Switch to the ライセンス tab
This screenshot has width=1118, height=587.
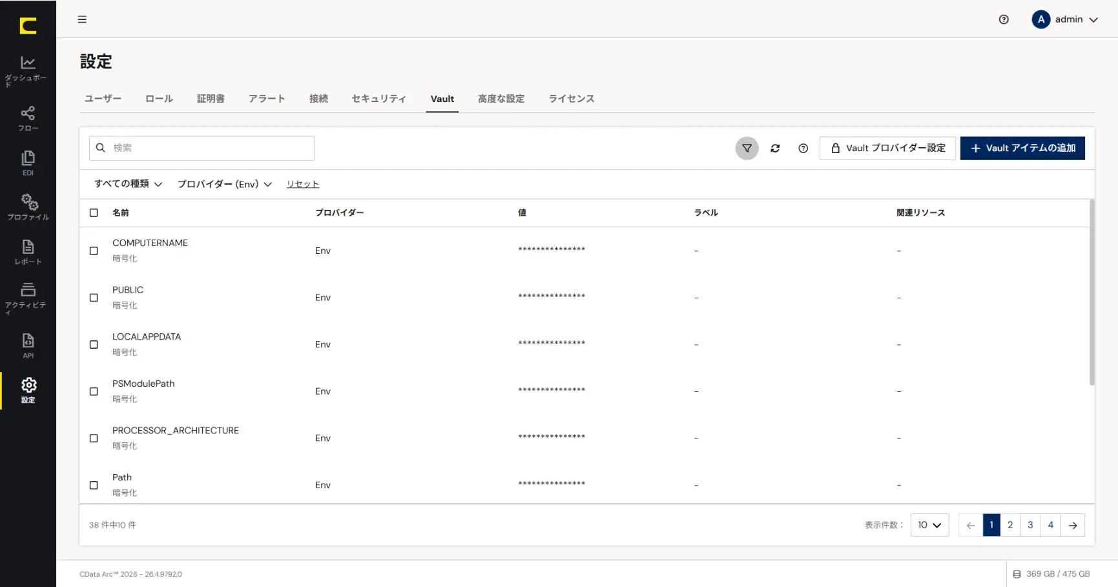[572, 99]
